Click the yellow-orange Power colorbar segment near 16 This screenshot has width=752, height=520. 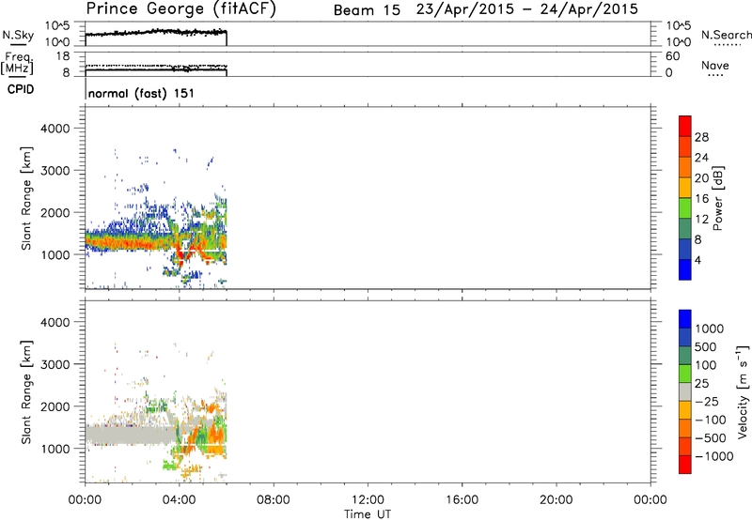[685, 187]
